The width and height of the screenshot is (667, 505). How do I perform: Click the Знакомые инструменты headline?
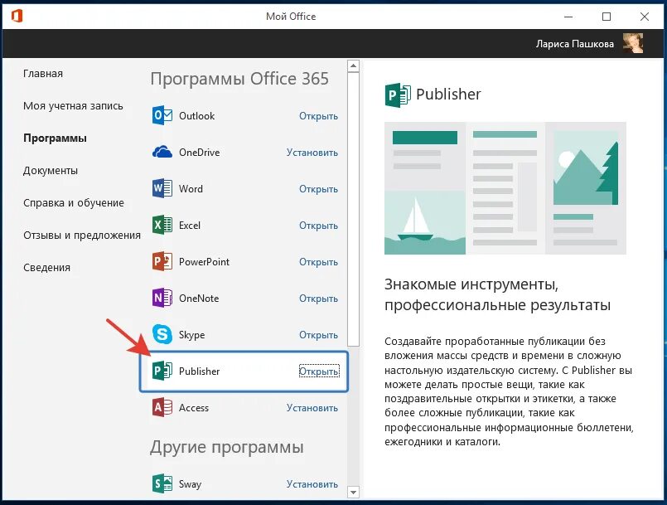point(498,294)
